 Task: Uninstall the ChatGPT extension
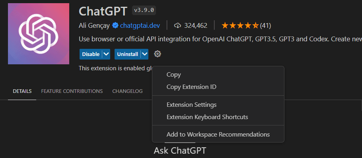pyautogui.click(x=127, y=54)
